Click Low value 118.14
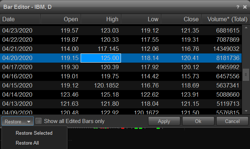Screen dimensions: 250x149 click(x=150, y=58)
